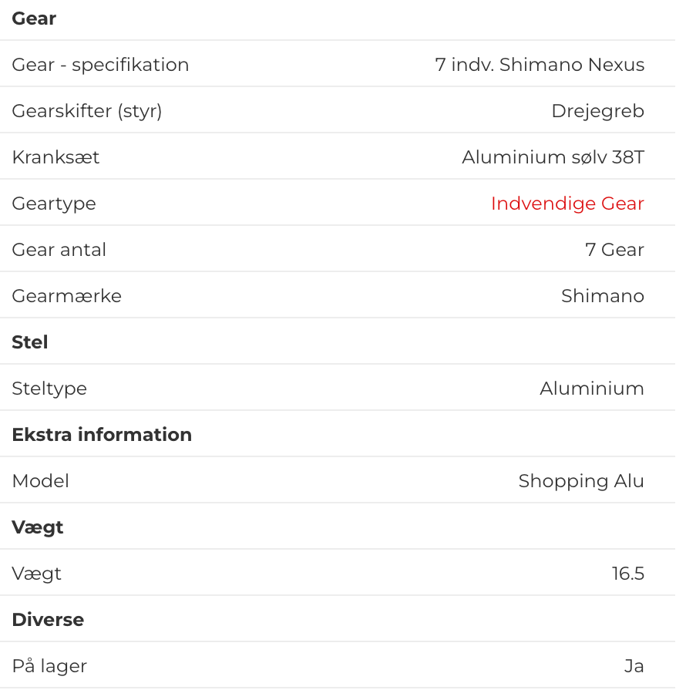Click the 'Gear antal' label

click(x=59, y=250)
